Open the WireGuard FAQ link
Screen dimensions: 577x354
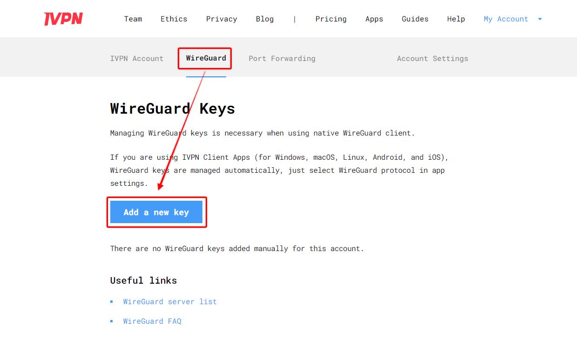[x=152, y=321]
